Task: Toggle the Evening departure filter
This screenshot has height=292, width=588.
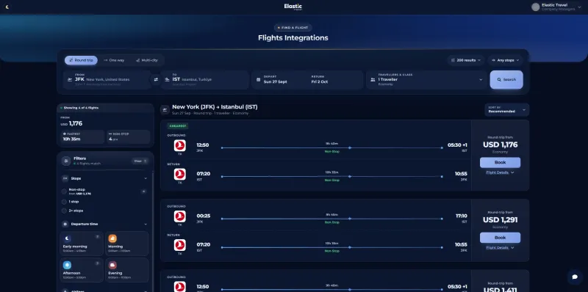Action: (126, 270)
